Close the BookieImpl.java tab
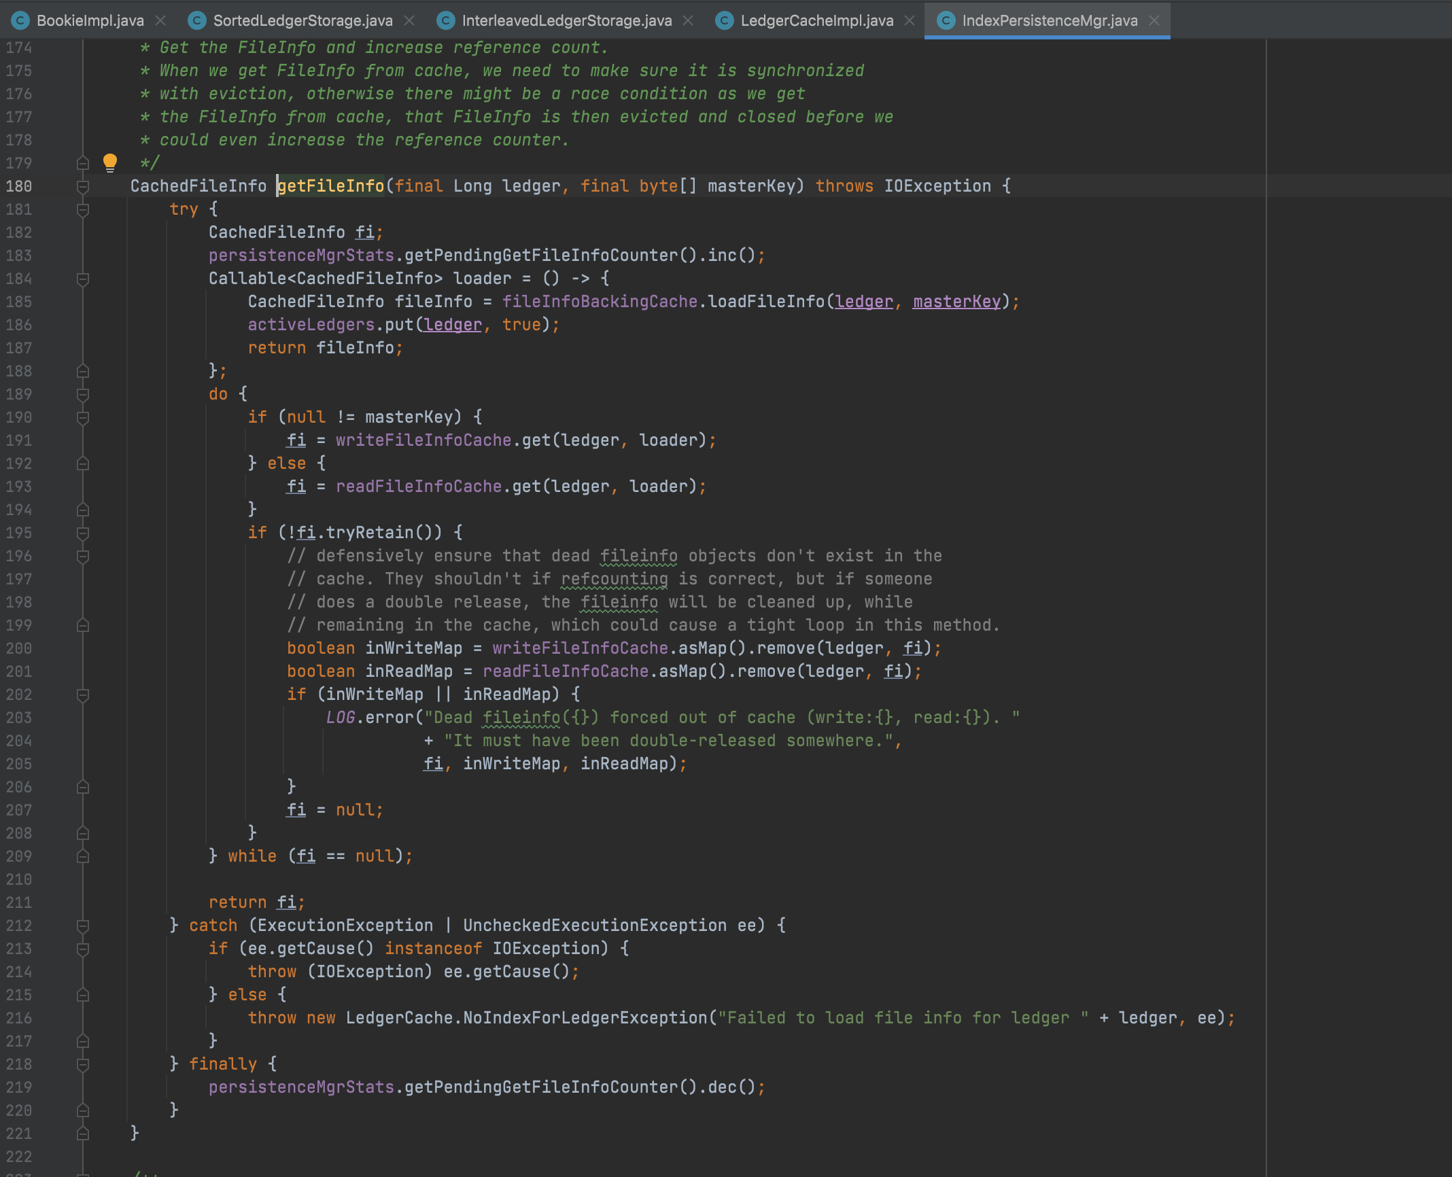 [160, 20]
